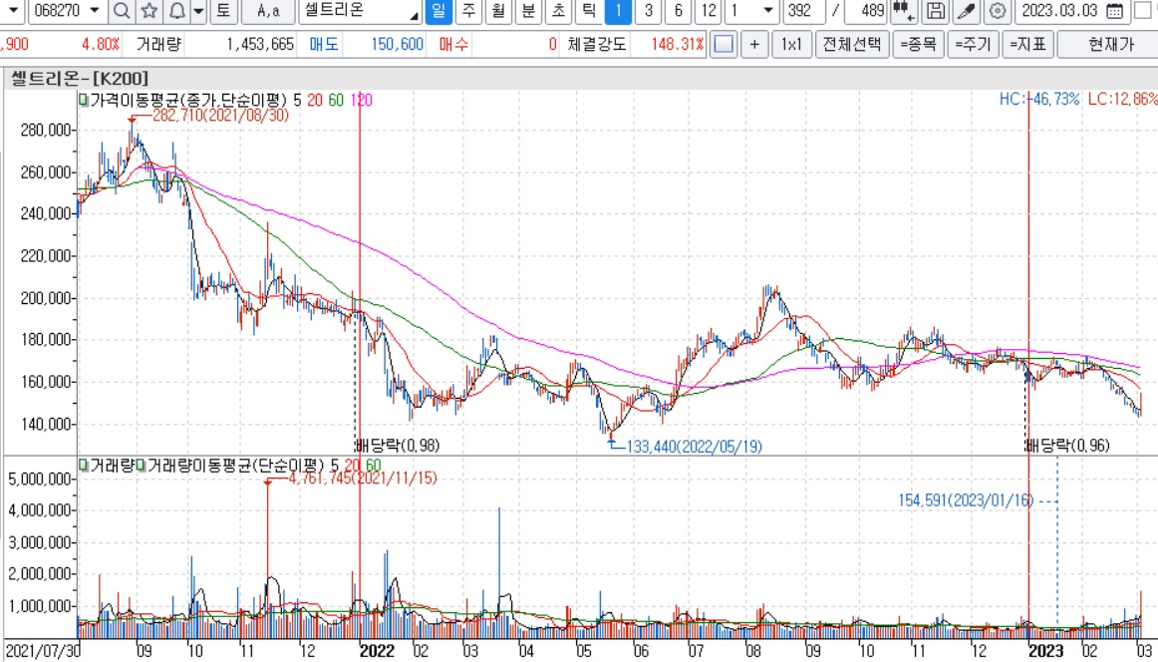Click the high price label 282,710(2021/08/30)

pos(220,116)
